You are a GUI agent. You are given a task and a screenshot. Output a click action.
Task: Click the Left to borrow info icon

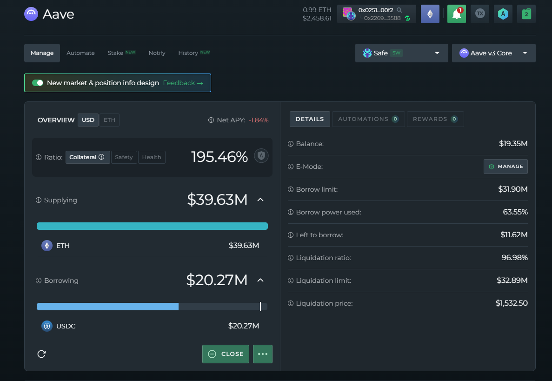pyautogui.click(x=291, y=235)
